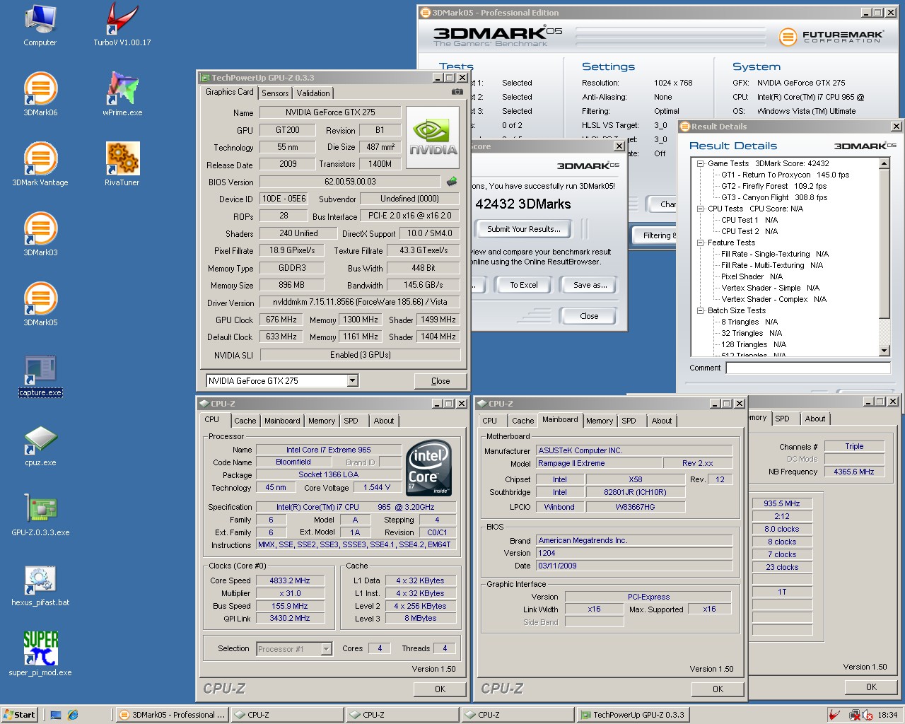Click the GPU-Z screenshot camera icon

click(457, 92)
